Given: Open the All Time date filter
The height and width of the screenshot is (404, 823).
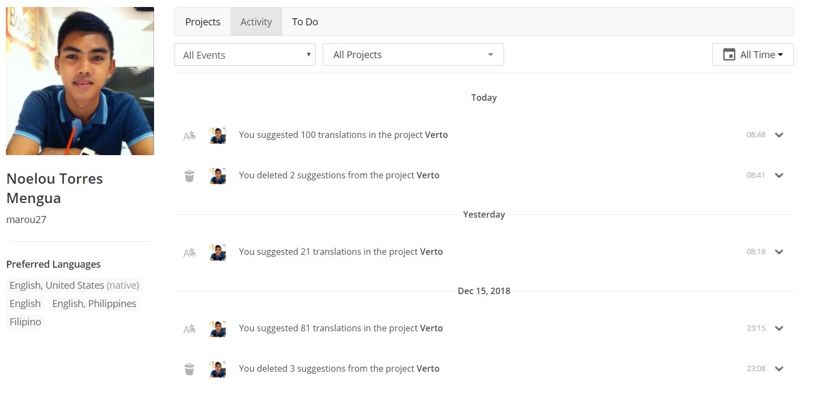Looking at the screenshot, I should click(x=752, y=54).
